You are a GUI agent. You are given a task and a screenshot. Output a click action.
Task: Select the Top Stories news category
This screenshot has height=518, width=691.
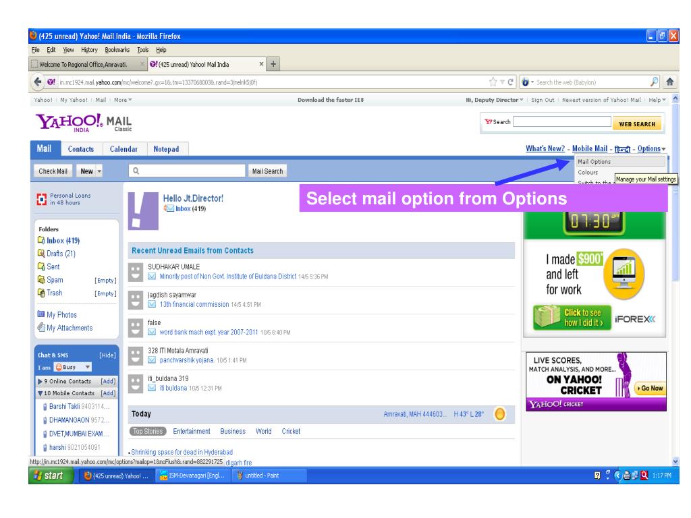tap(148, 431)
